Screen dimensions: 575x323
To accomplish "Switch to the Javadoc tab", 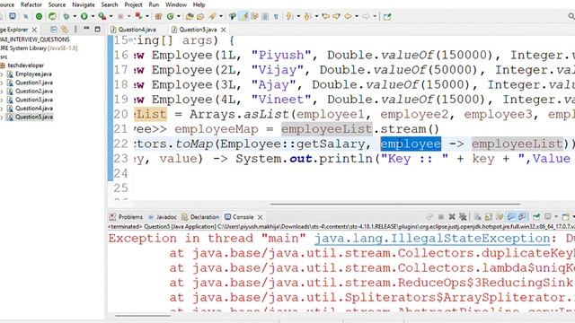I will point(163,217).
